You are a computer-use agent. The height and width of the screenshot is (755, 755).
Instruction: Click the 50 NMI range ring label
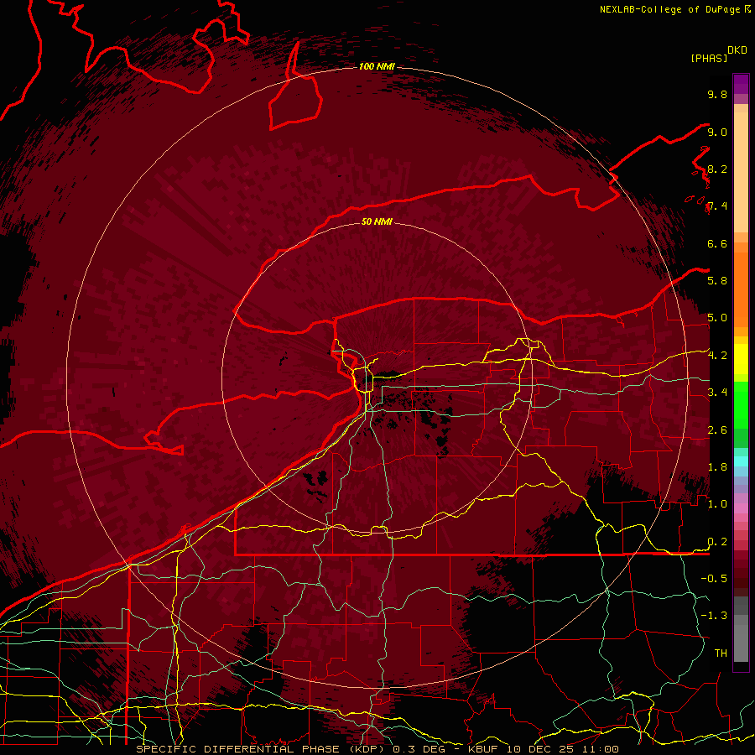point(377,221)
